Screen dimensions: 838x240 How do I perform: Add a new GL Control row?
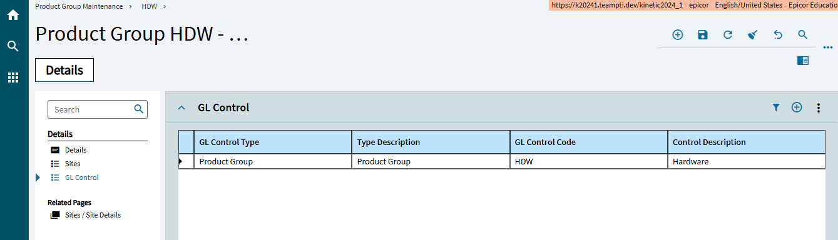tap(797, 107)
